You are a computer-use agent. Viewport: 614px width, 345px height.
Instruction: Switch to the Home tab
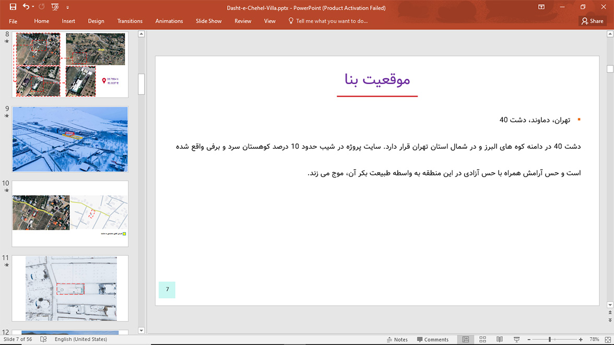tap(42, 21)
